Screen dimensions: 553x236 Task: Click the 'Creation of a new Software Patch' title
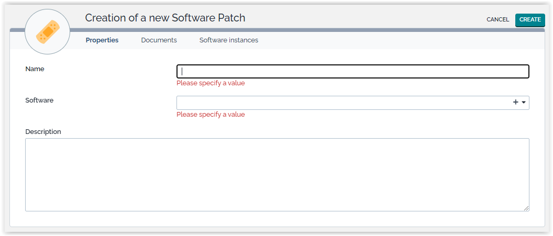[165, 18]
